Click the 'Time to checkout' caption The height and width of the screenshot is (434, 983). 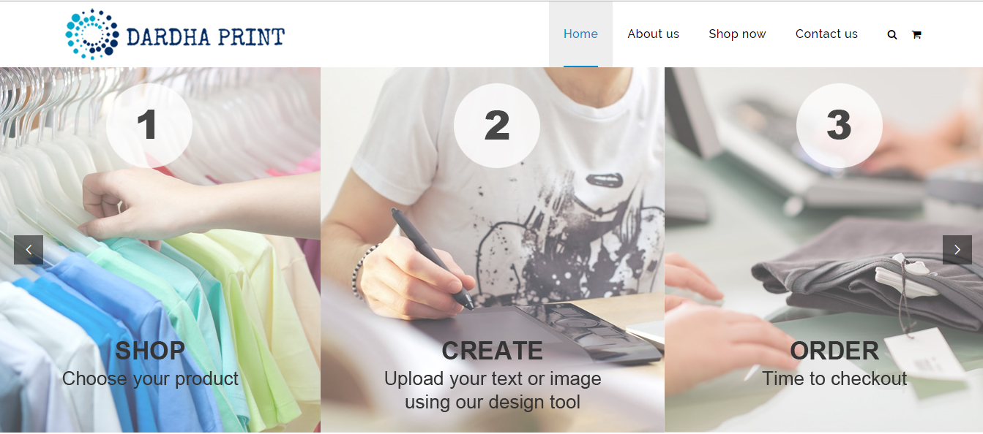coord(834,378)
